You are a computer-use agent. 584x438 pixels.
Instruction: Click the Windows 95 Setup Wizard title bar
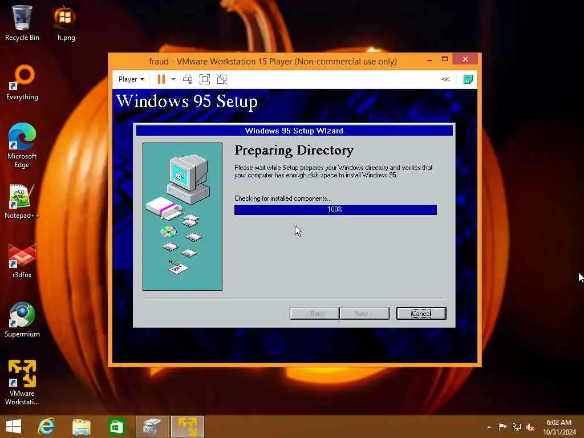point(294,131)
